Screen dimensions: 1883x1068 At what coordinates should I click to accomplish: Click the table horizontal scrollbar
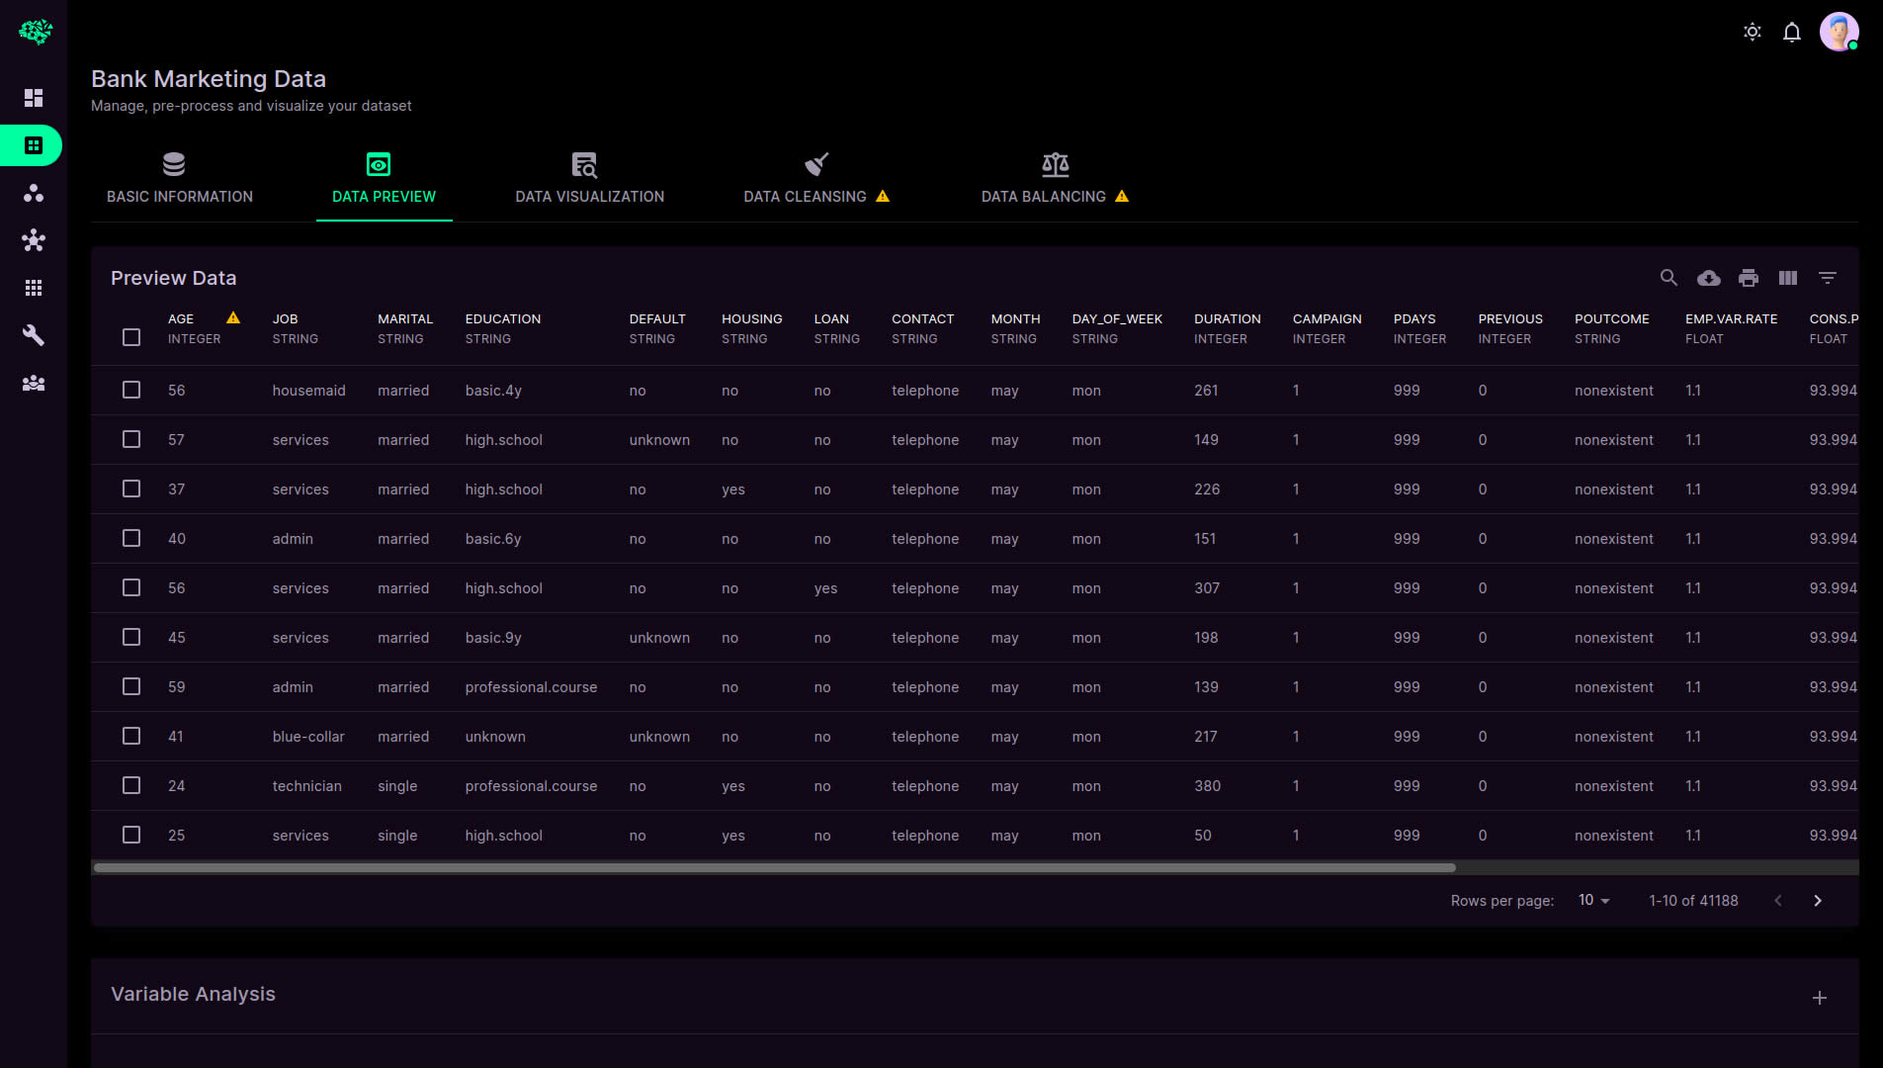click(x=774, y=867)
